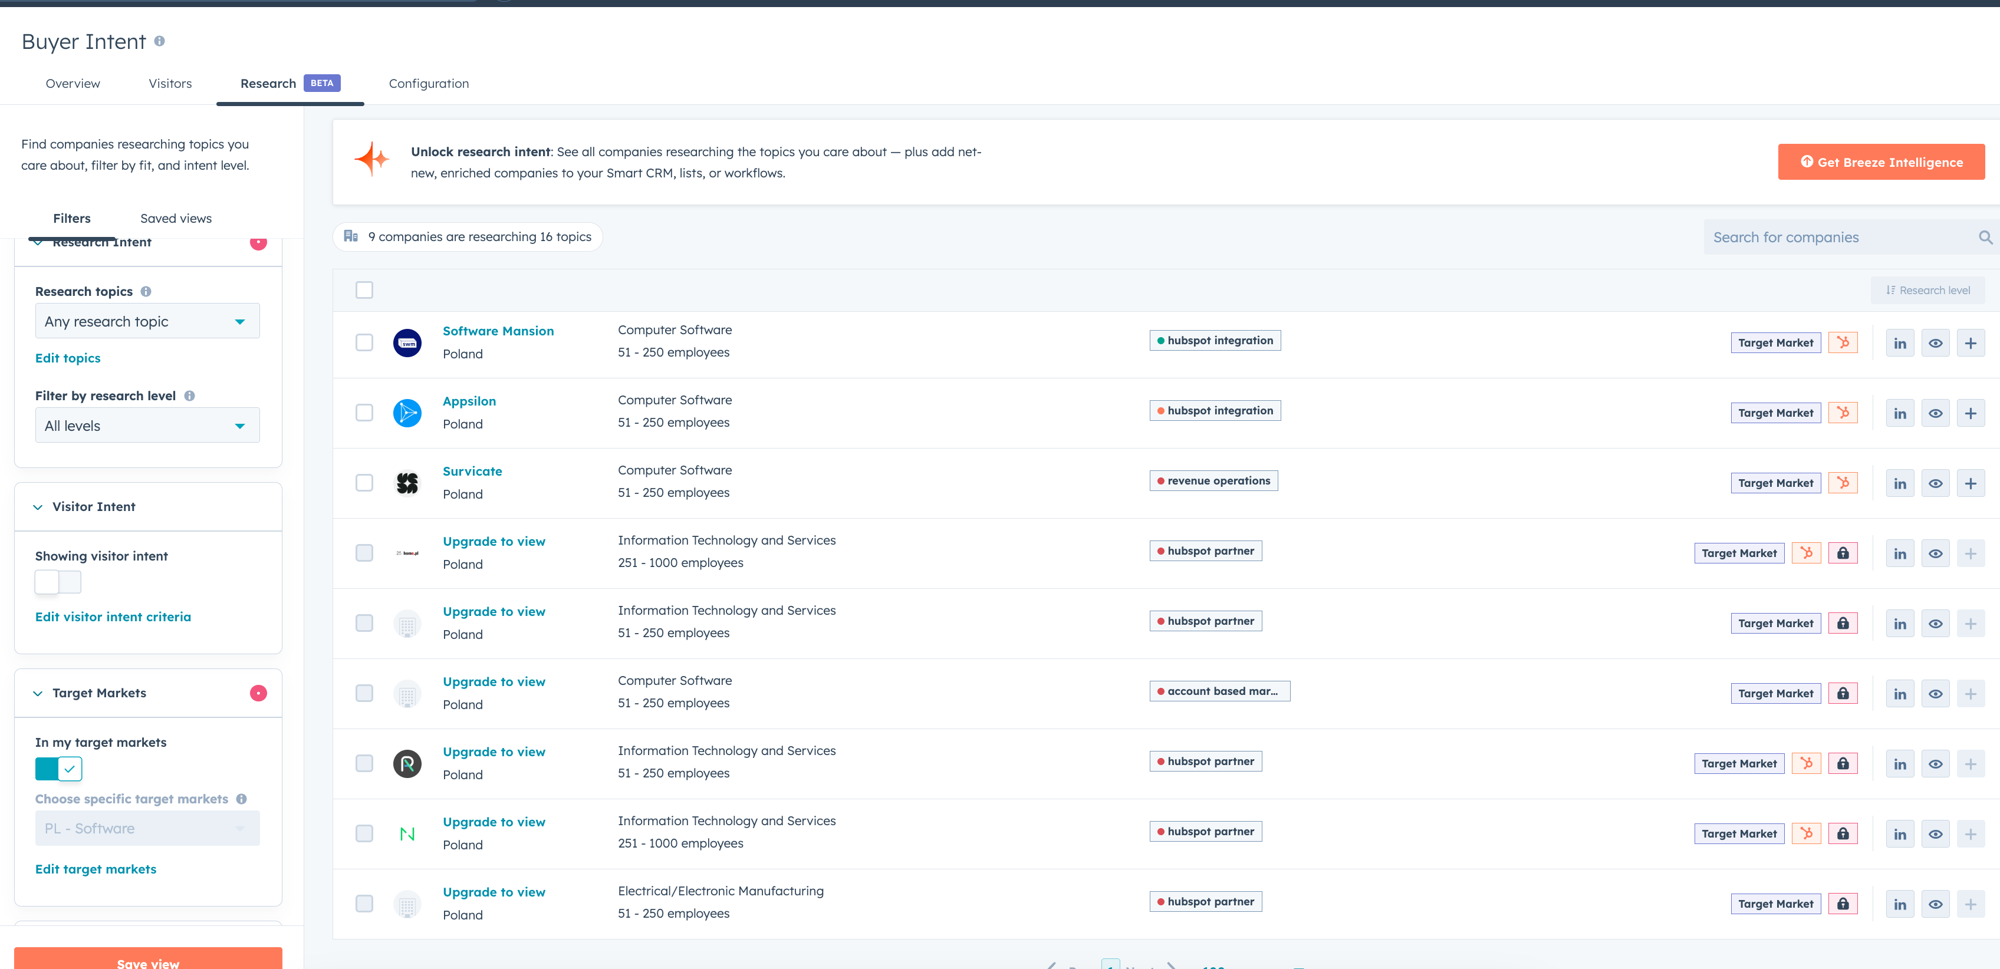
Task: Collapse the Research Intent section
Action: [x=38, y=243]
